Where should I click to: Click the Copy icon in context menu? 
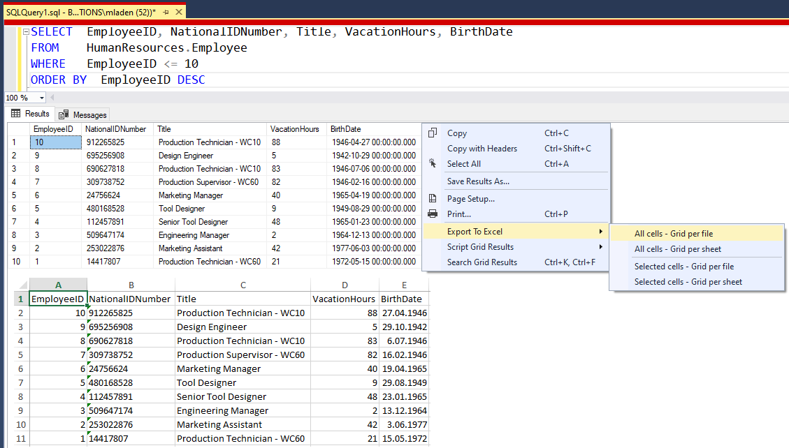[433, 133]
